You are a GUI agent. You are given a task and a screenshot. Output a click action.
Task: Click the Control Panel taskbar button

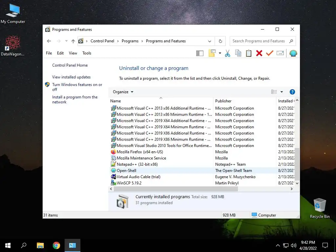point(73,245)
